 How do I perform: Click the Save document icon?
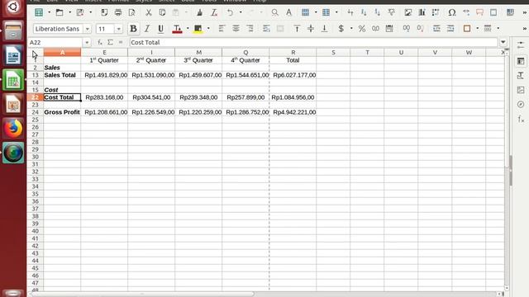pyautogui.click(x=80, y=12)
